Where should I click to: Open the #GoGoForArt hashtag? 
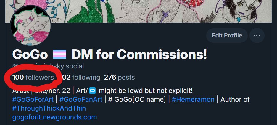coord(33,99)
